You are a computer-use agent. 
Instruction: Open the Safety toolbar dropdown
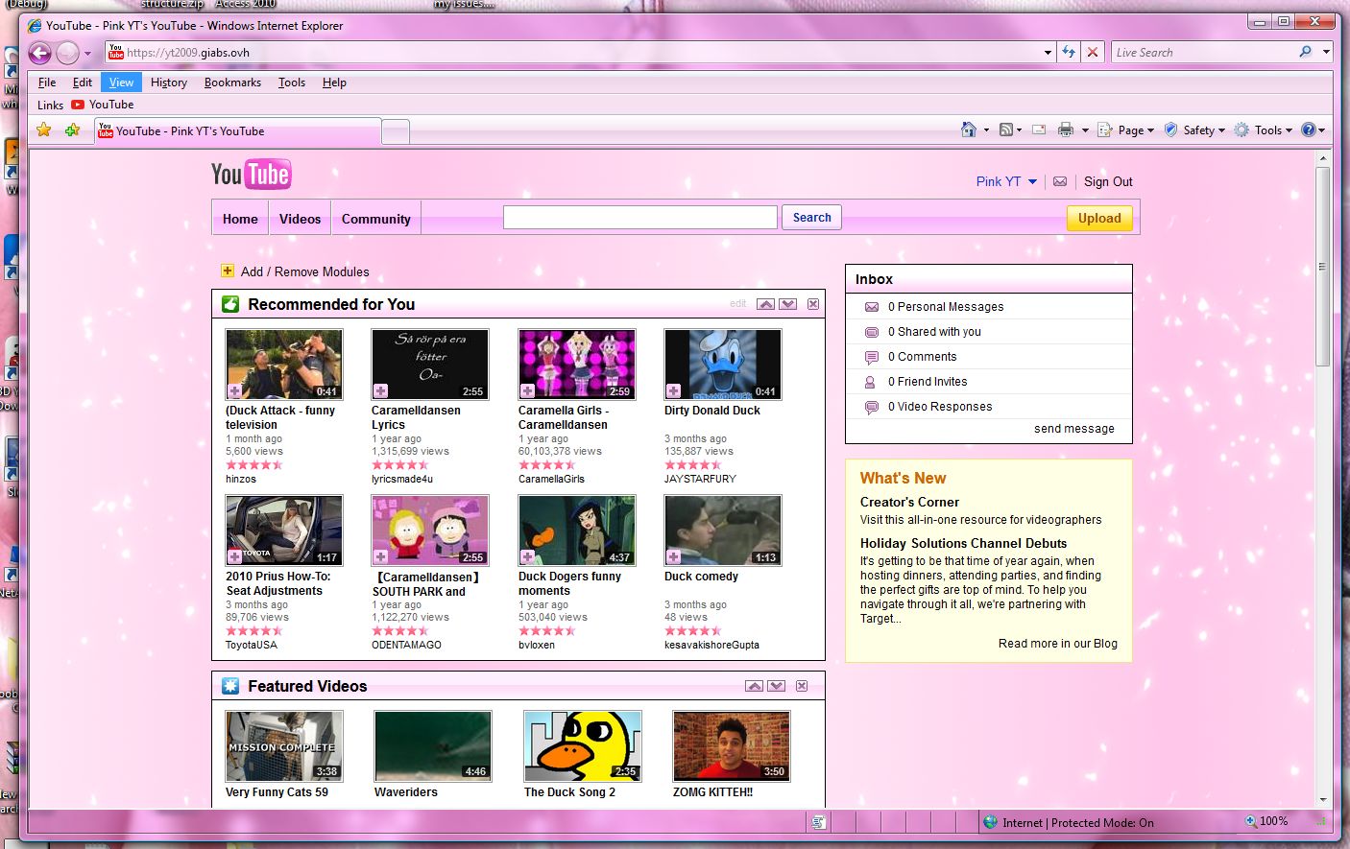click(x=1194, y=130)
